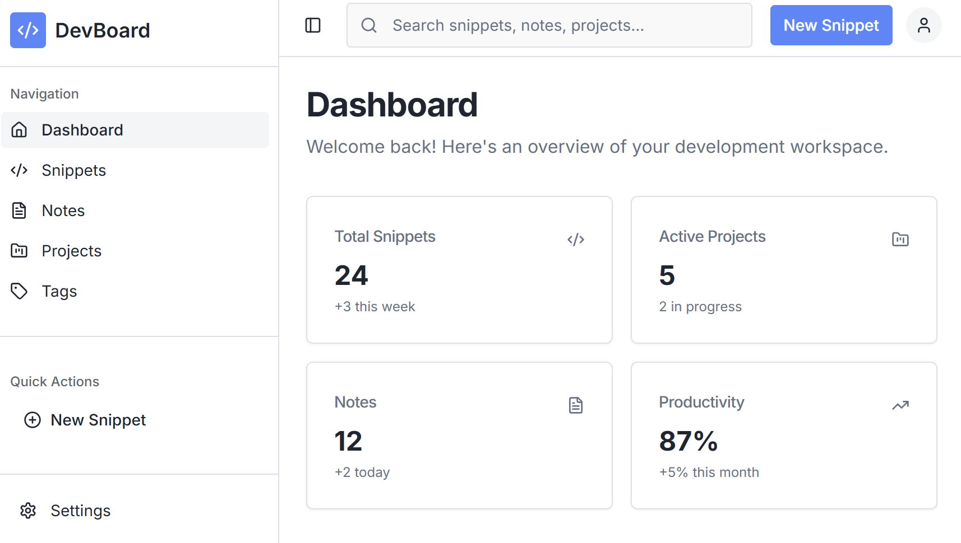Viewport: 961px width, 543px height.
Task: Open the Settings gear icon
Action: [x=28, y=511]
